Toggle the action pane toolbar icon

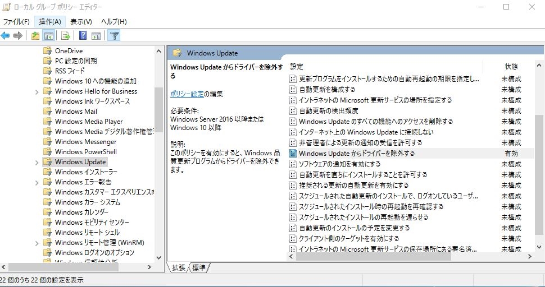[x=96, y=35]
